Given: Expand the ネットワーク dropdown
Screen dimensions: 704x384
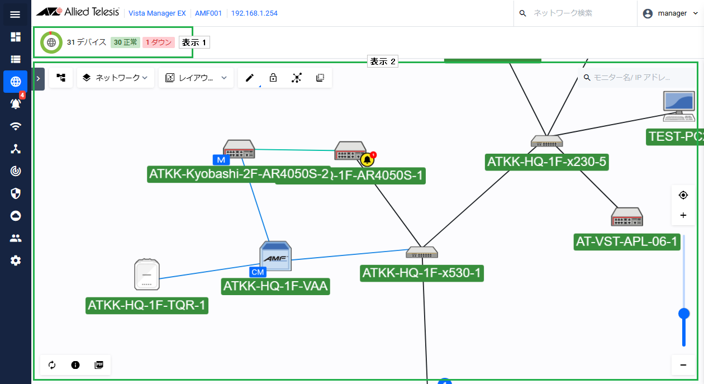Looking at the screenshot, I should [x=115, y=78].
